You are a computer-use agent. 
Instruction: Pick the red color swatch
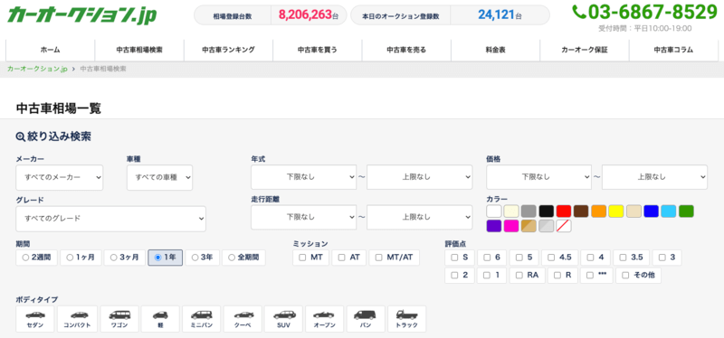click(564, 211)
